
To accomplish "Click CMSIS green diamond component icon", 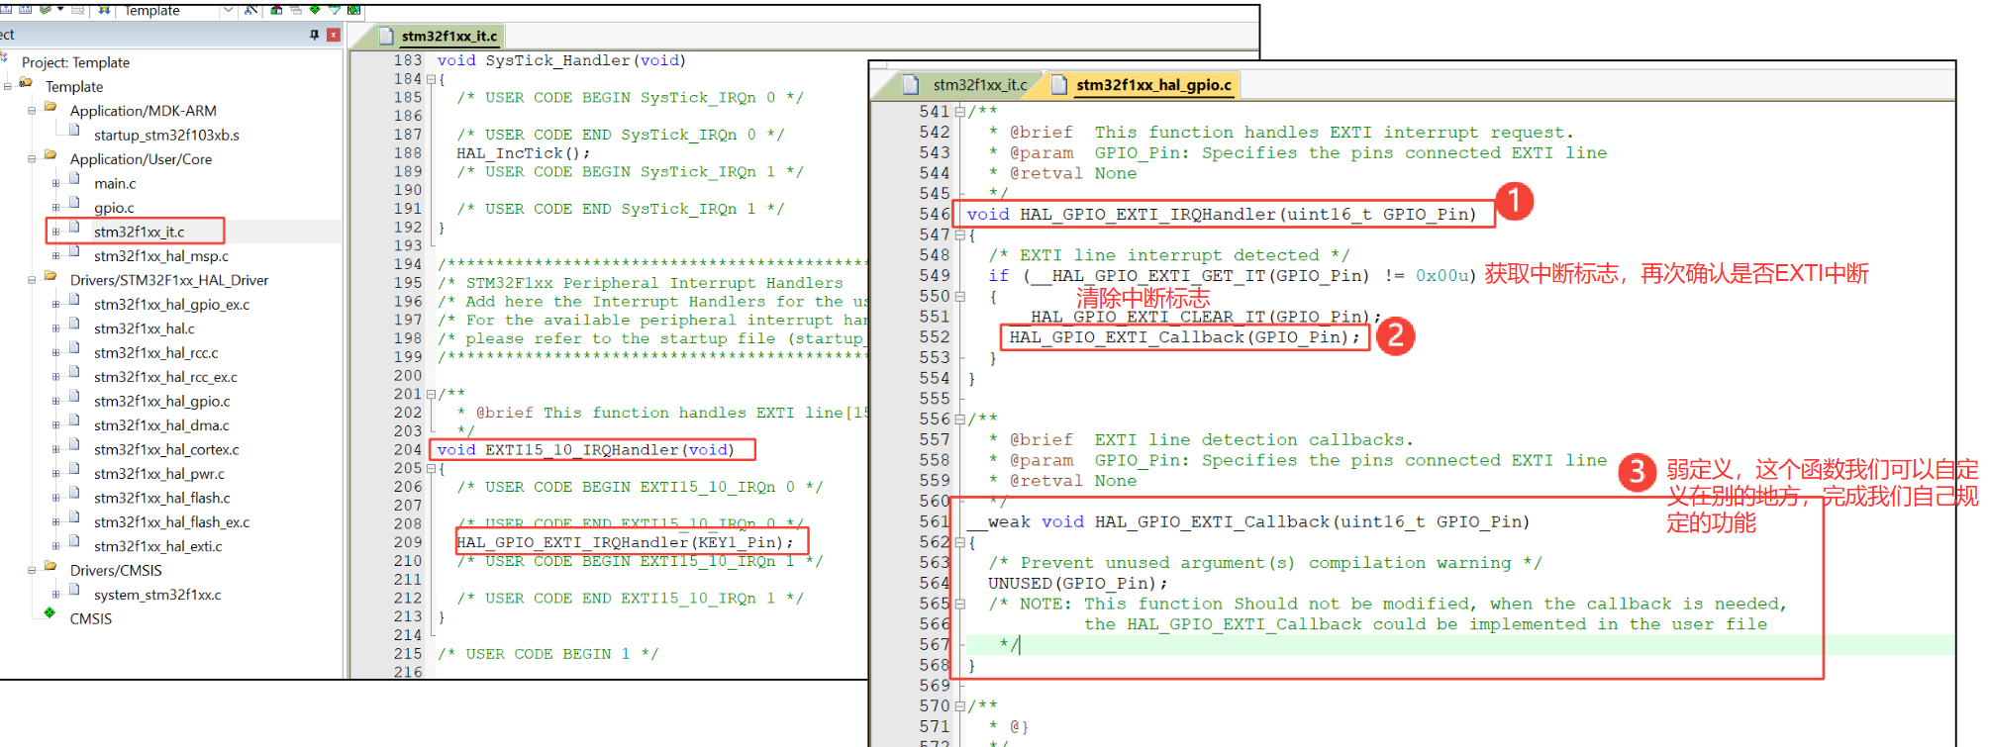I will pos(50,613).
